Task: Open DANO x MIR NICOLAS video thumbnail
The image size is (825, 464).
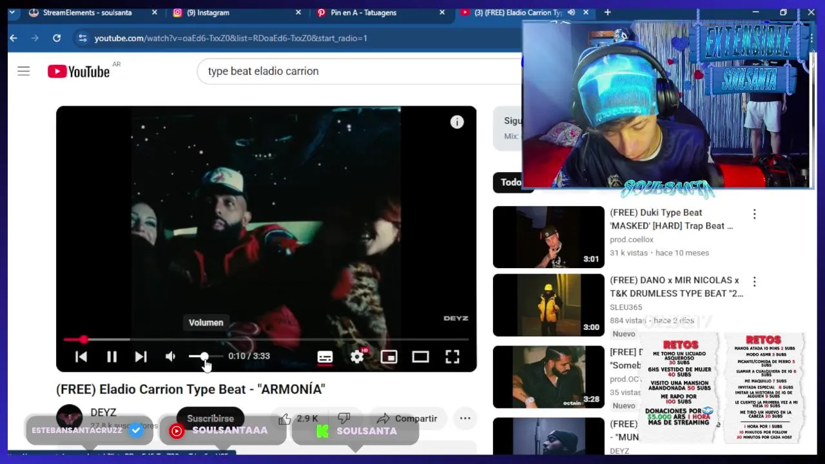Action: point(548,305)
